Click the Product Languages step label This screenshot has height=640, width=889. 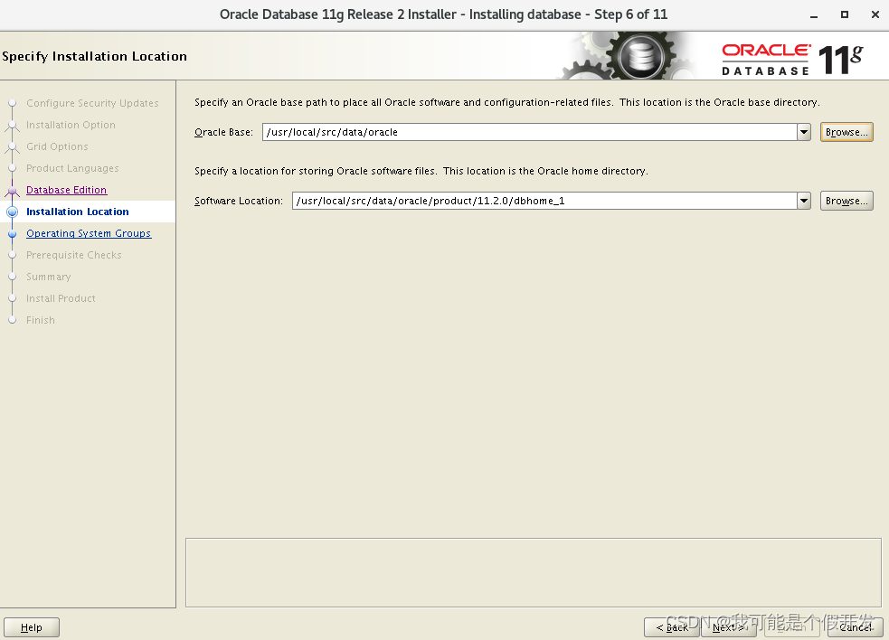[72, 168]
